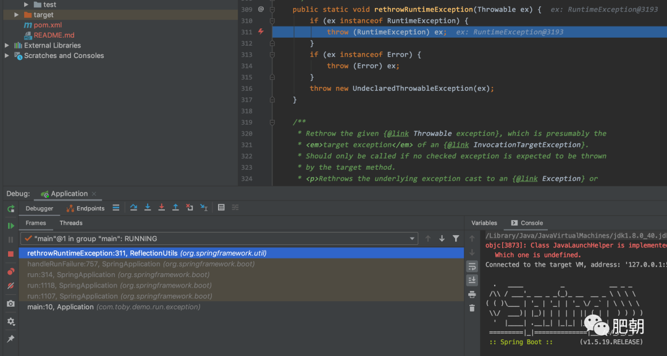The height and width of the screenshot is (356, 667).
Task: Collapse the if-block fold at line 310
Action: pyautogui.click(x=272, y=21)
